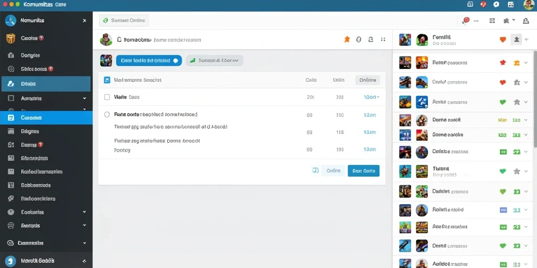Click the orange heart in the Femilis row
Screen dimensions: 537x268
pos(503,40)
